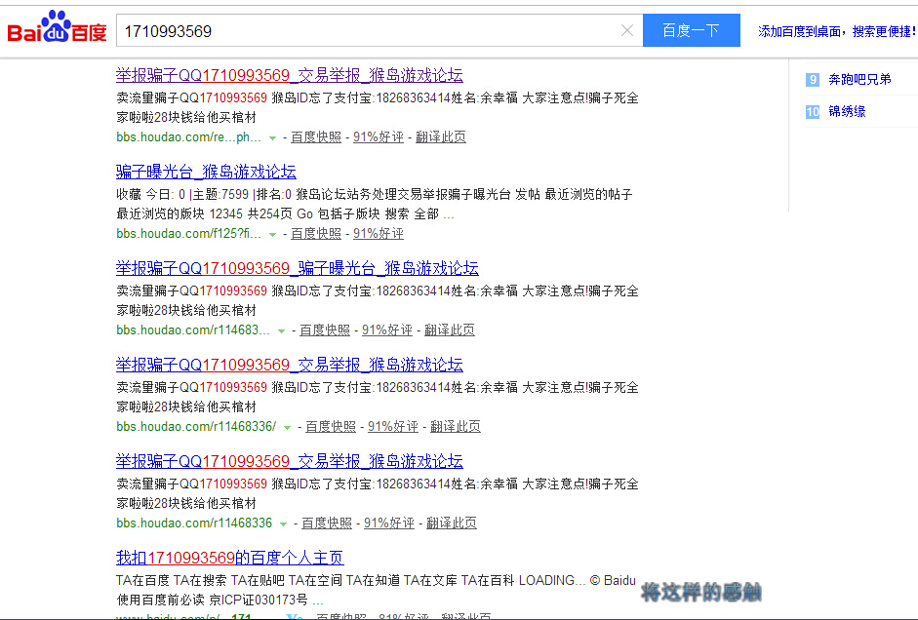The image size is (918, 620).
Task: Open 我扣1710993569的百度个人主页 result
Action: (229, 558)
